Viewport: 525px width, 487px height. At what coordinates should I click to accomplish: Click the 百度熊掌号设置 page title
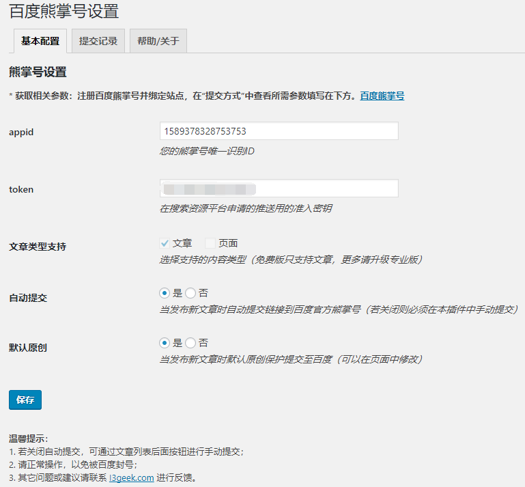point(64,11)
